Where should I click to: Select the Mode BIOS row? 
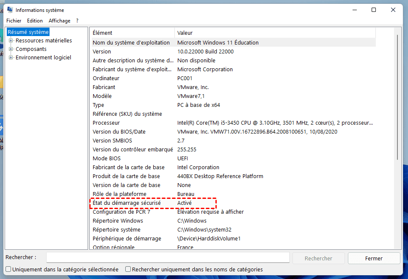pyautogui.click(x=234, y=158)
